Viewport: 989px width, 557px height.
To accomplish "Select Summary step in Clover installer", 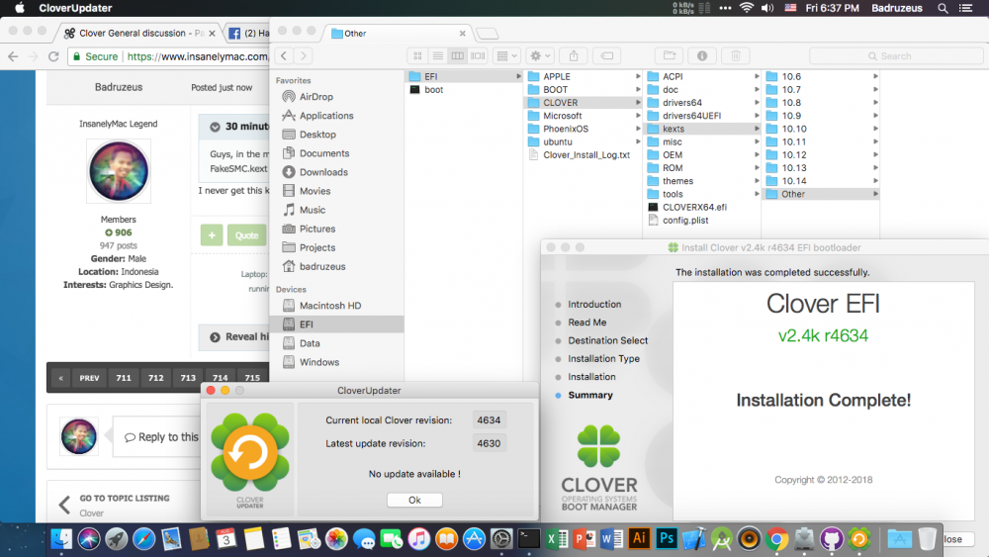I will pyautogui.click(x=589, y=395).
